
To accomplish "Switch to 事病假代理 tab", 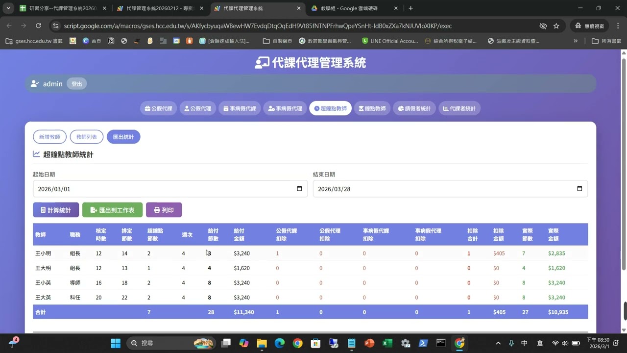I will pyautogui.click(x=285, y=108).
